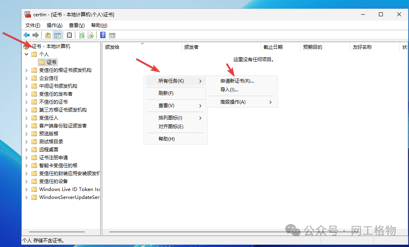Choose 所有任务(K) in context menu
Screen dimensions: 409x247
click(x=175, y=81)
